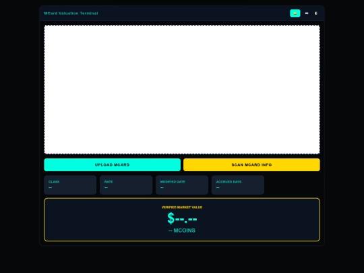The width and height of the screenshot is (364, 273).
Task: Click the Modified Date info card
Action: point(182,185)
